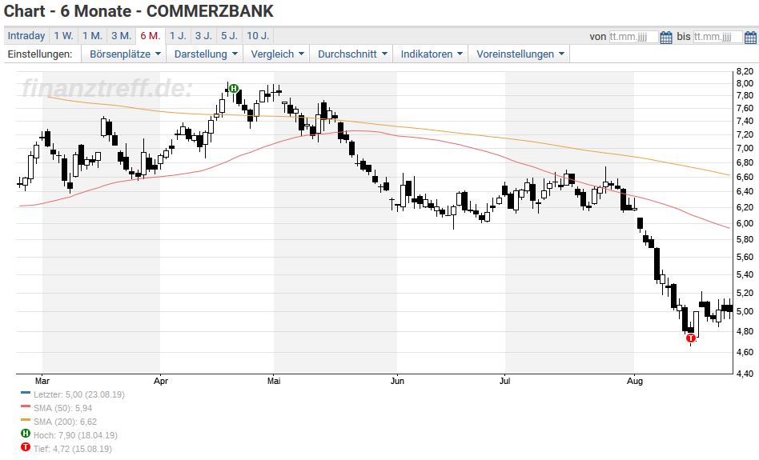The width and height of the screenshot is (759, 460).
Task: Click legend text 'Hoch: 7,90 (18.04.19)'
Action: click(75, 435)
